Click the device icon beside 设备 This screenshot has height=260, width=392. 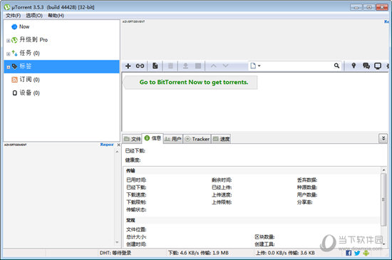(14, 93)
